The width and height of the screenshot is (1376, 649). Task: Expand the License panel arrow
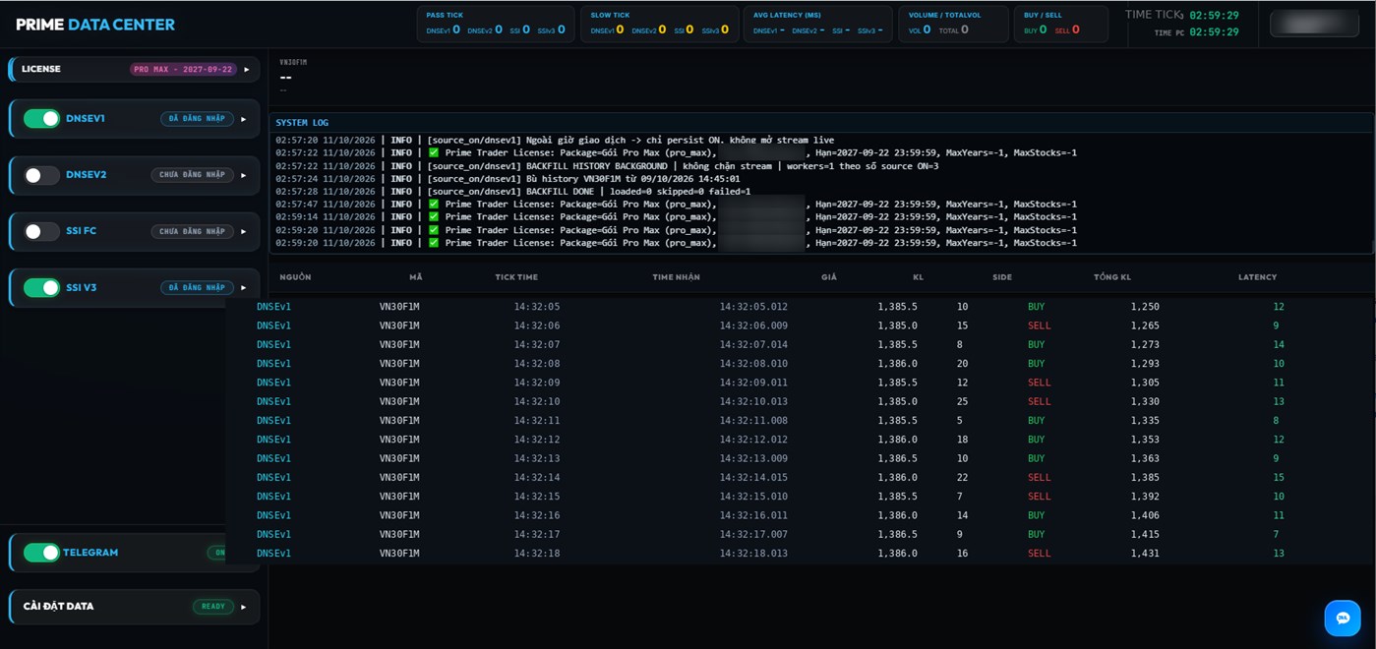(247, 70)
